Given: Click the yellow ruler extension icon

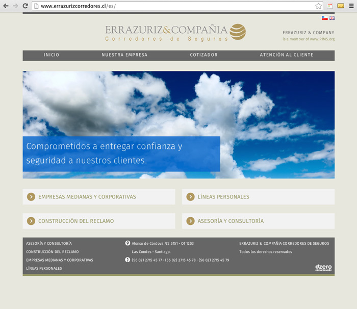Looking at the screenshot, I should pos(340,6).
